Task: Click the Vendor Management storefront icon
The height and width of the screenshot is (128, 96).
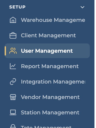Action: 13,97
